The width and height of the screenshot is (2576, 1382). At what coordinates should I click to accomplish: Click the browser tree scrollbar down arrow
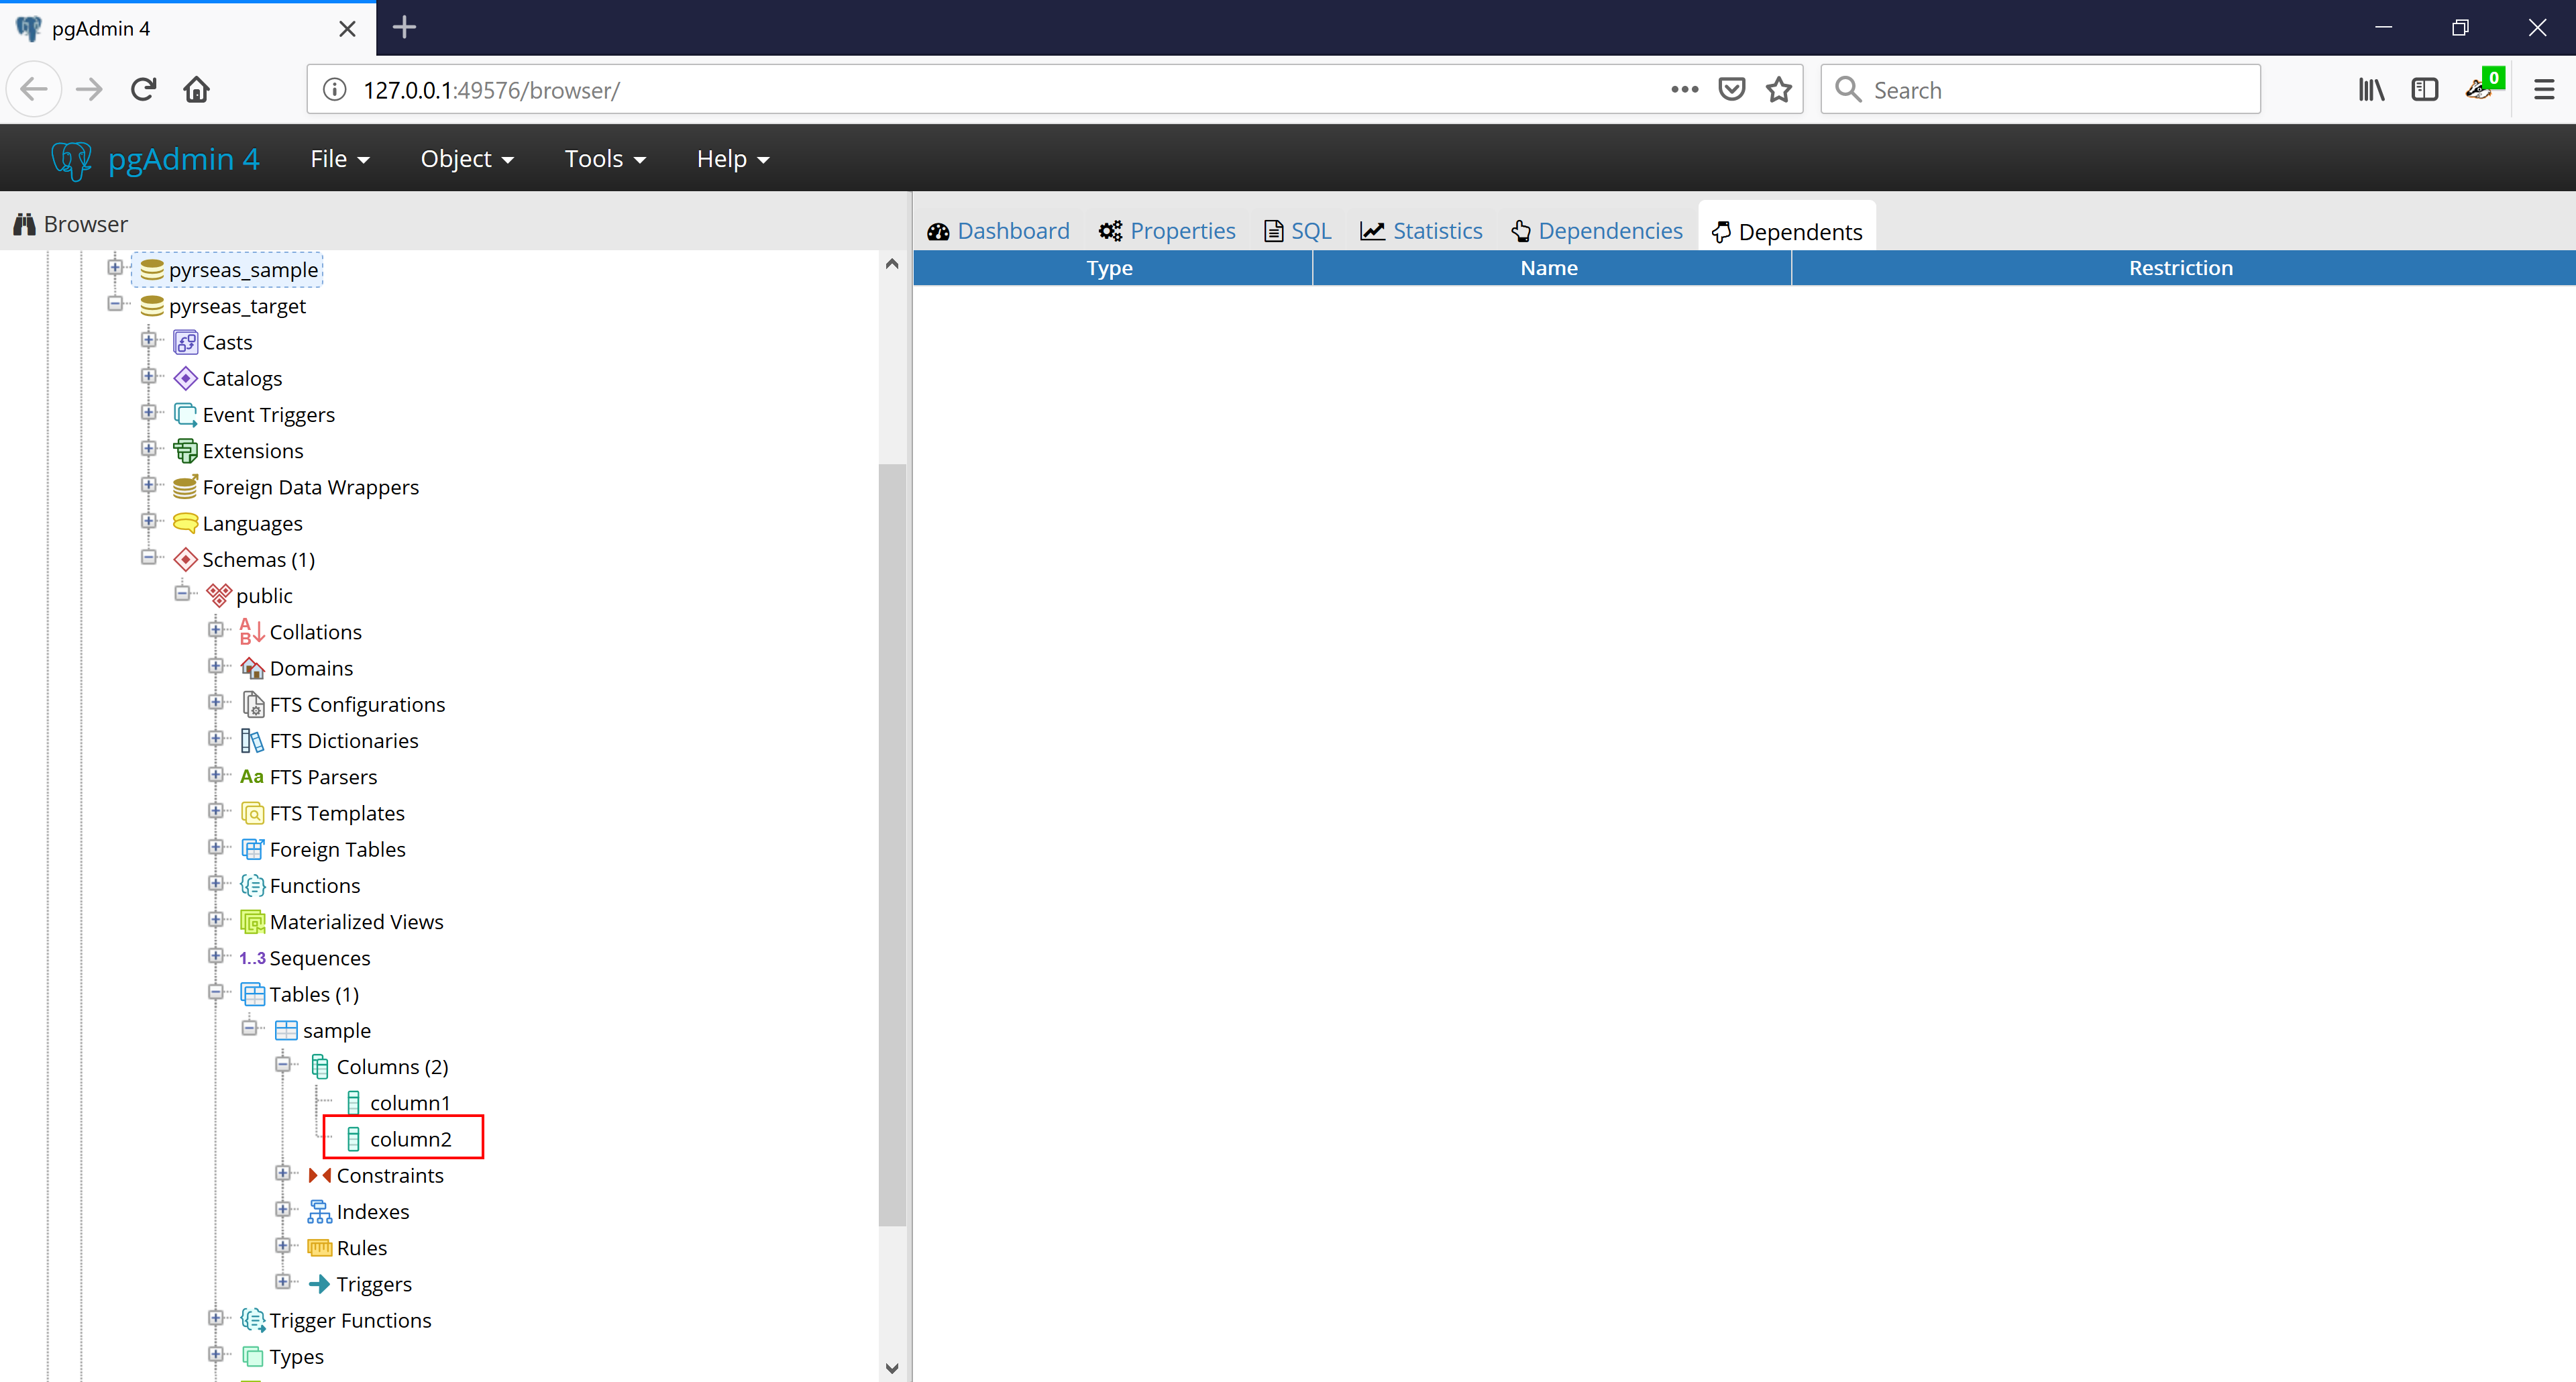892,1367
